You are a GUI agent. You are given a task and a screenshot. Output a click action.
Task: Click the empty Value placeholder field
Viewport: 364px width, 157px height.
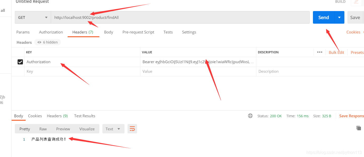198,71
